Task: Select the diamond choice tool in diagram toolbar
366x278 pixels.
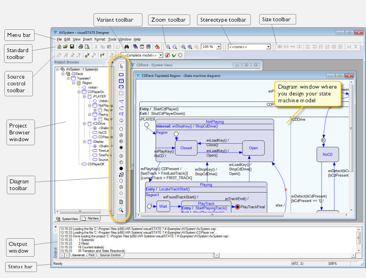Action: coord(121,193)
